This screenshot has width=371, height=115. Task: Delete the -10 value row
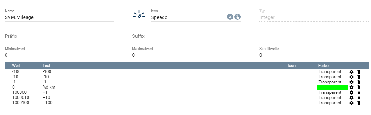[359, 77]
